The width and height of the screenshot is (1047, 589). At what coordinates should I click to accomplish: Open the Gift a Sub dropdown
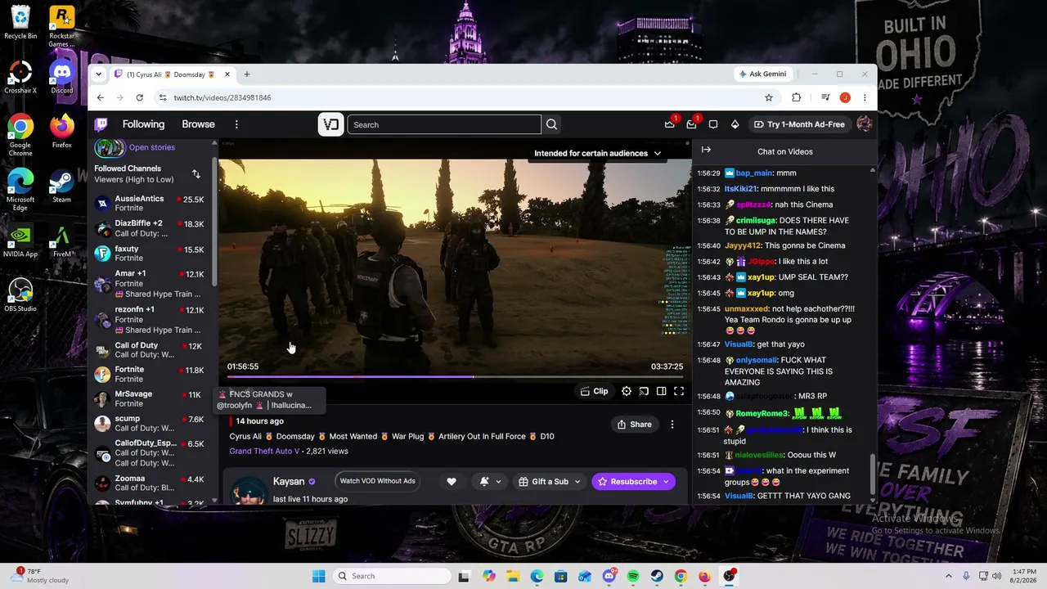point(550,482)
